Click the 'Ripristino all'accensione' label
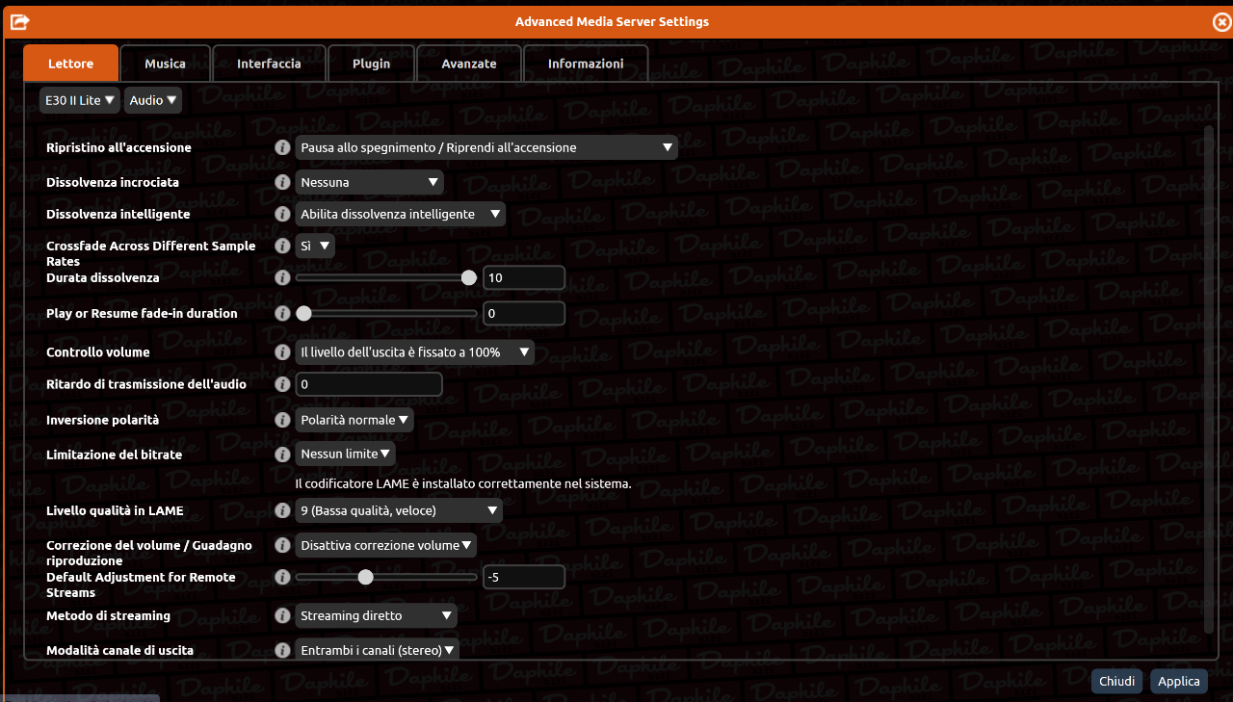Viewport: 1233px width, 702px height. [x=118, y=147]
